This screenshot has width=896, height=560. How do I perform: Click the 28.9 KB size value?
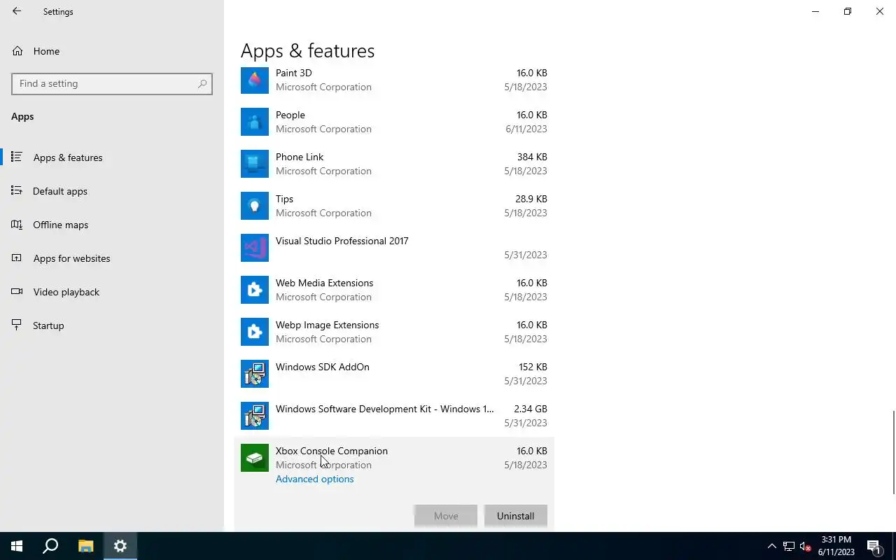531,199
